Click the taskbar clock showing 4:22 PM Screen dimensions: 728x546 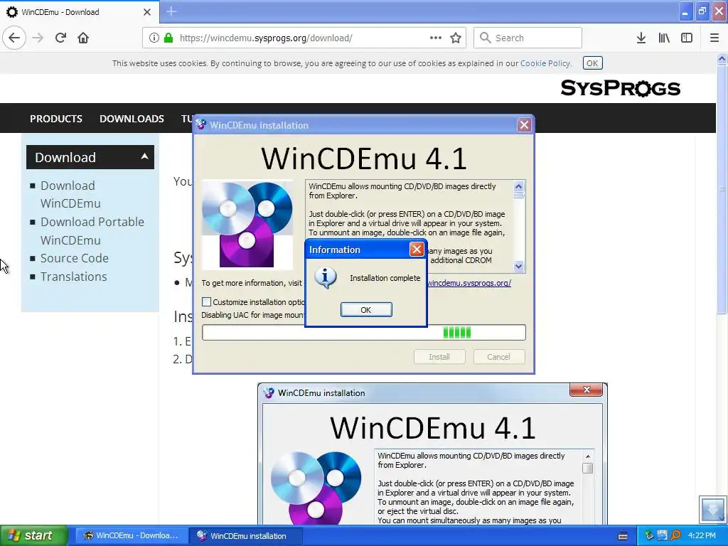tap(702, 536)
